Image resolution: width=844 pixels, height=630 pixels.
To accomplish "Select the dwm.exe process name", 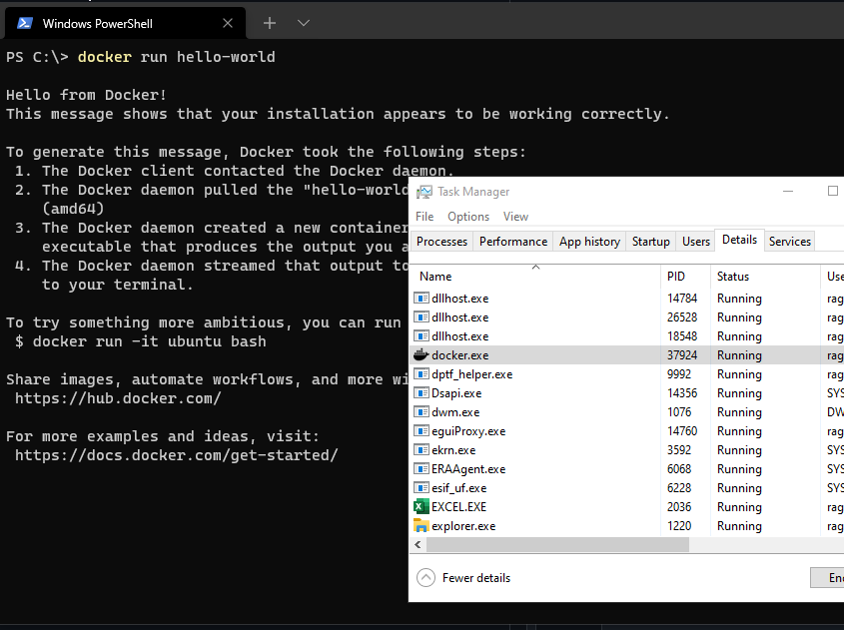I will (x=455, y=412).
